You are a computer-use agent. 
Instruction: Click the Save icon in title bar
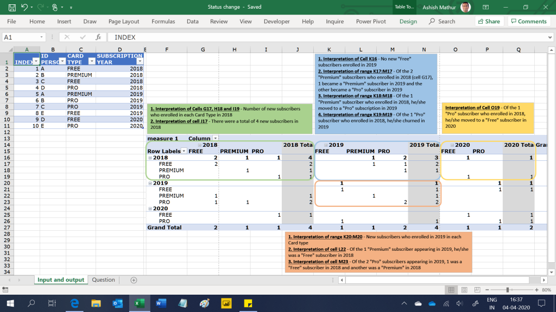click(12, 7)
